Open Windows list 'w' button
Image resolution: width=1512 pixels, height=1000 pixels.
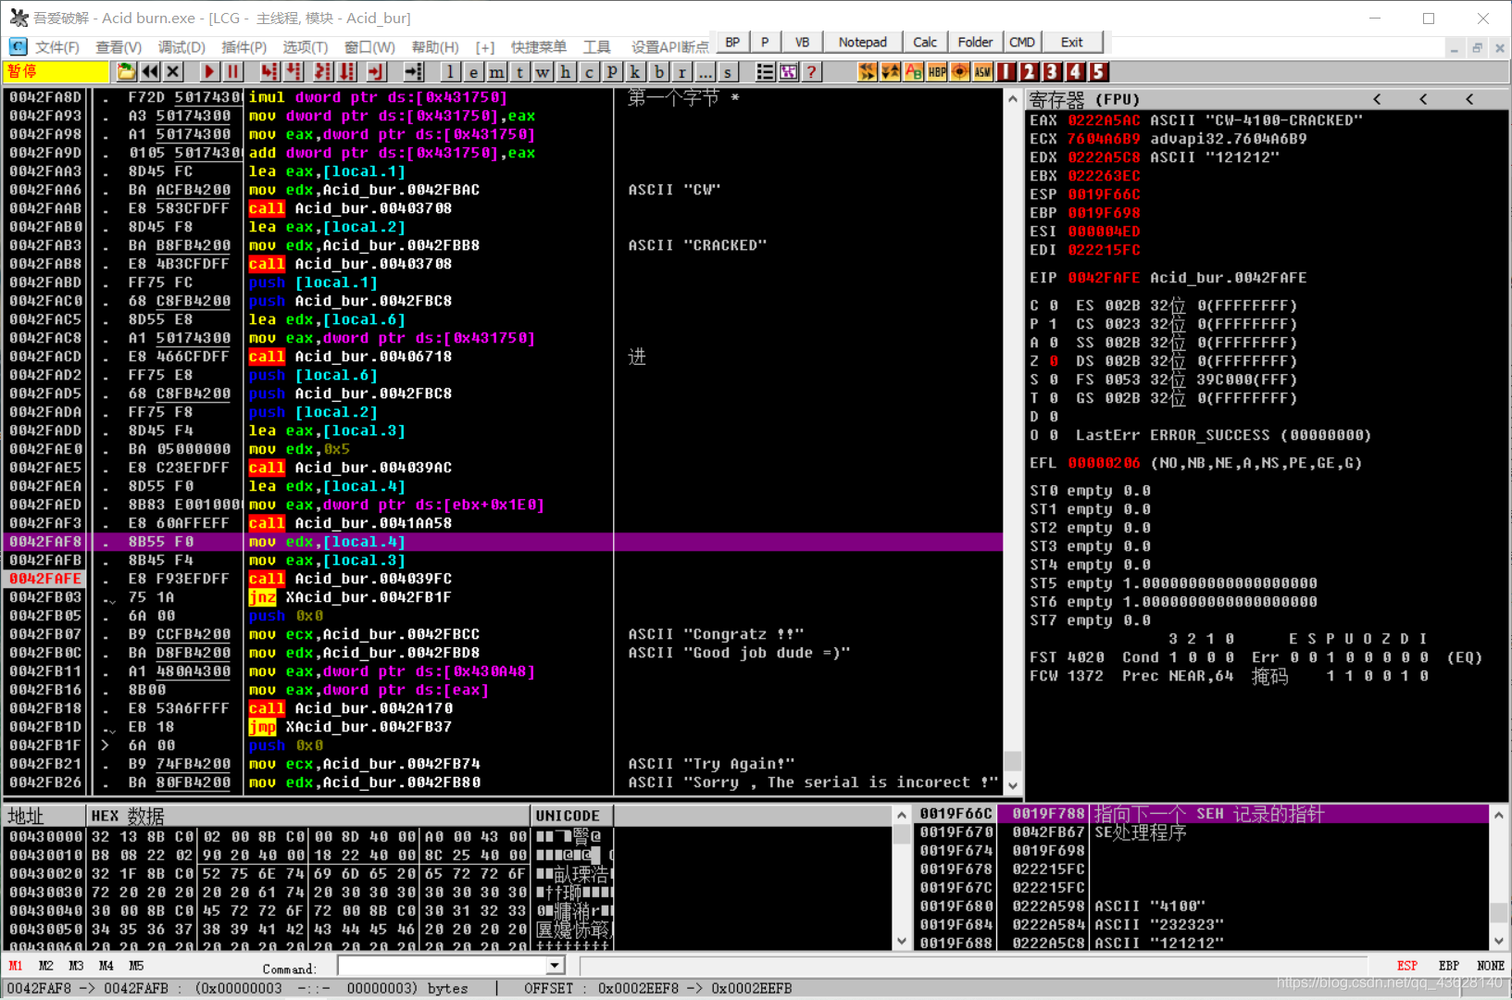543,71
